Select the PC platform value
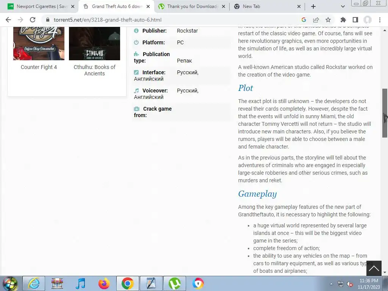 (180, 42)
